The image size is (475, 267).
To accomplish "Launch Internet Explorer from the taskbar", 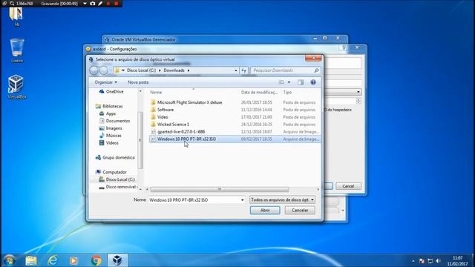I will pos(53,260).
